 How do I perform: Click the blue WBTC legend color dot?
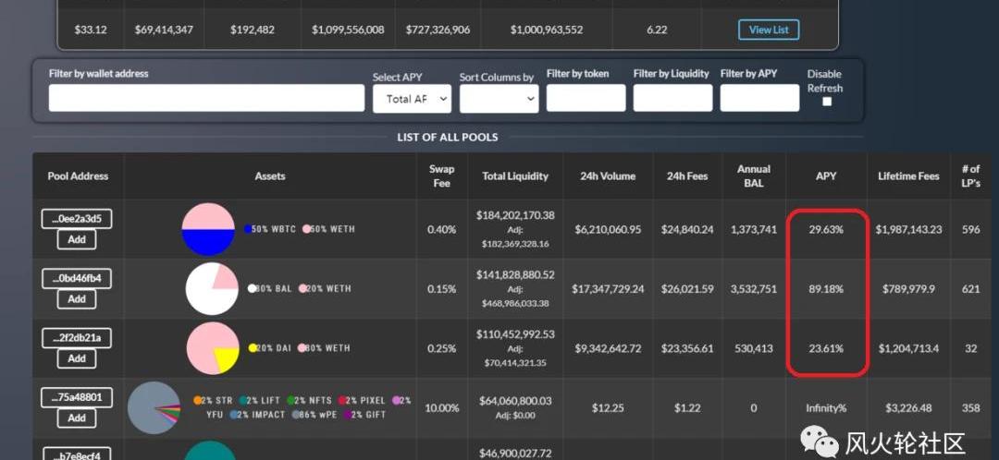[x=248, y=229]
